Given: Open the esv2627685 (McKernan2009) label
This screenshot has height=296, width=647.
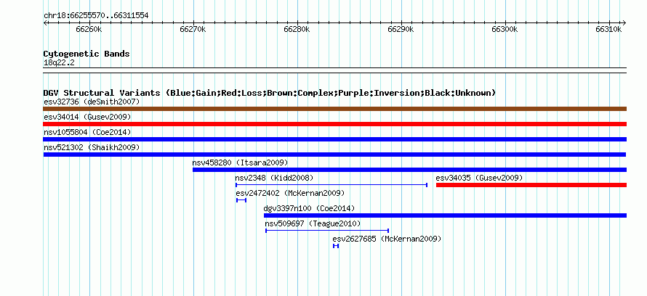Looking at the screenshot, I should point(387,239).
